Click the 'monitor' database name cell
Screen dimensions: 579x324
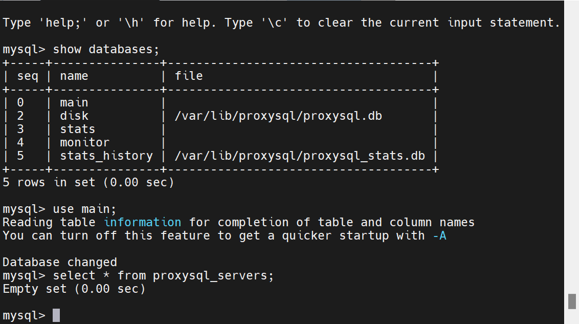click(84, 143)
